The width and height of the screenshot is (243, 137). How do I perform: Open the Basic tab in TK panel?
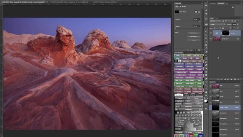click(193, 95)
